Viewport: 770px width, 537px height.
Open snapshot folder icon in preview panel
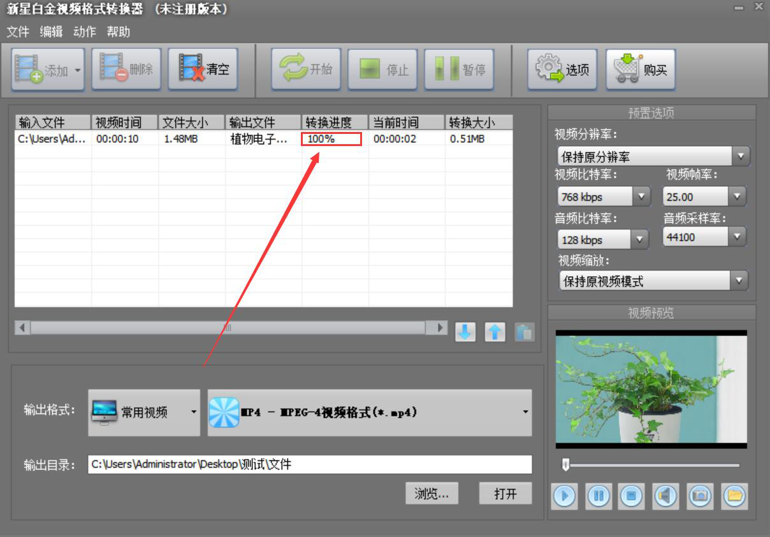734,496
